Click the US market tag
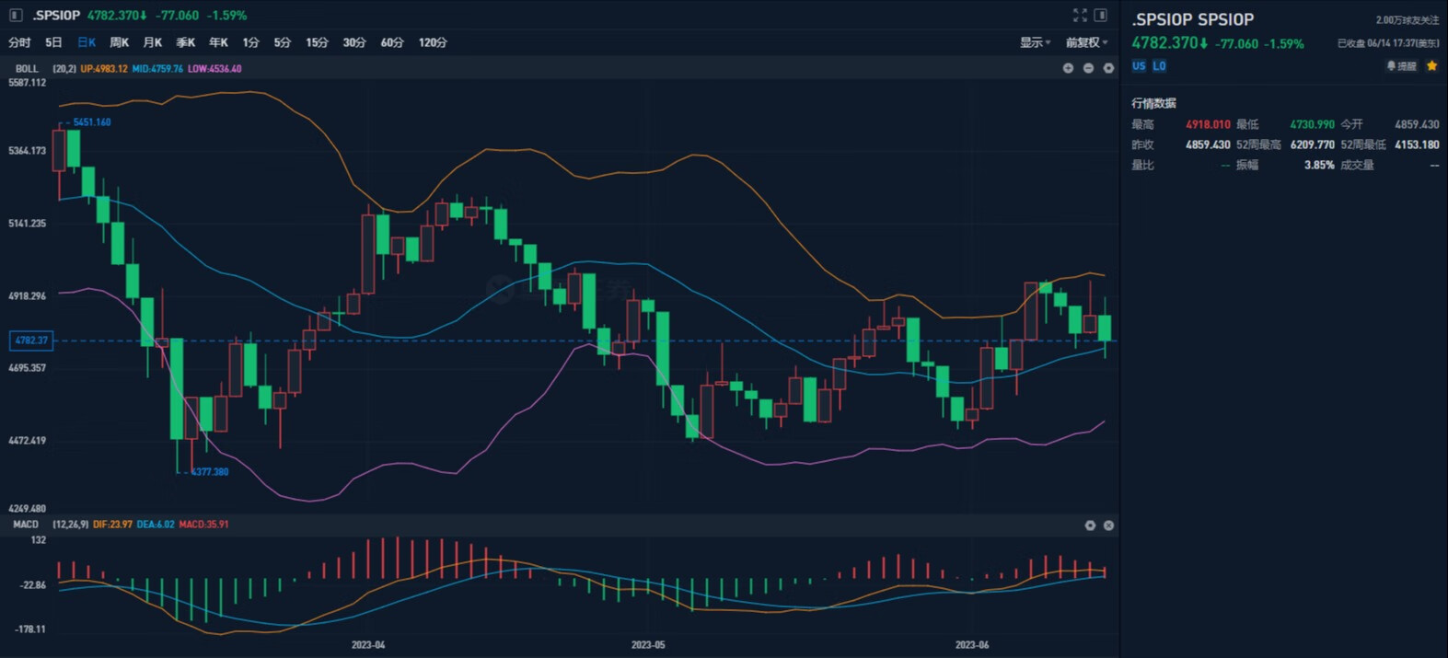The image size is (1448, 658). pos(1139,66)
